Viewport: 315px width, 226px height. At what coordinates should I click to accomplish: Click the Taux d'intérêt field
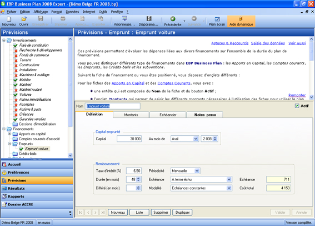tap(134, 171)
